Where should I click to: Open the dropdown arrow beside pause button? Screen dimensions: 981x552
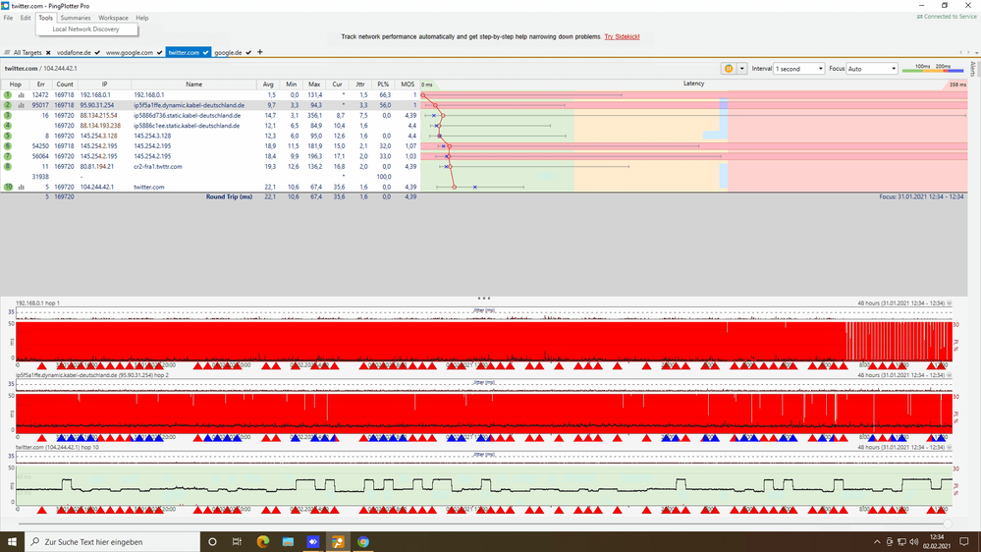742,69
